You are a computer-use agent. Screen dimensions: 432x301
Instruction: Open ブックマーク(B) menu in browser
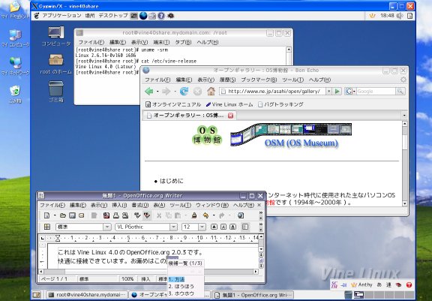click(x=259, y=80)
